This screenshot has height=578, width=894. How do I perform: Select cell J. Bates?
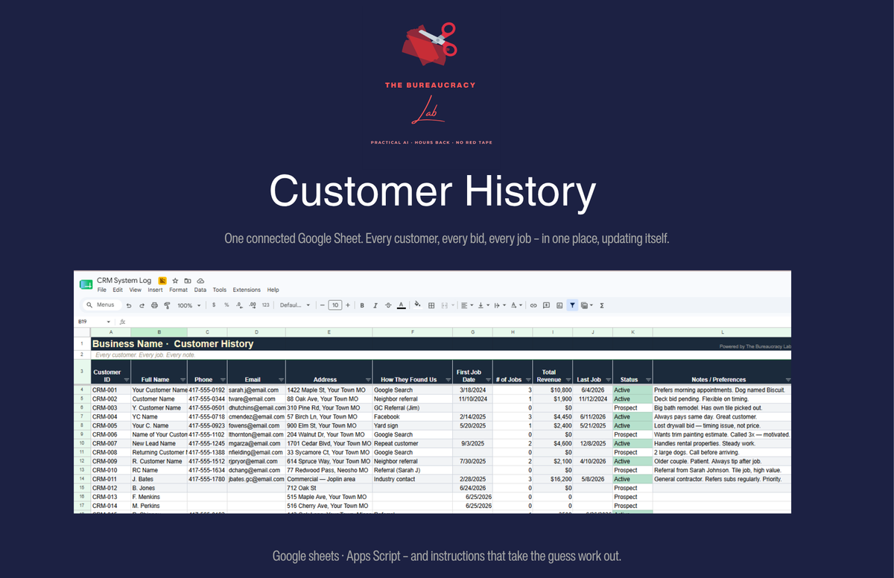click(159, 480)
